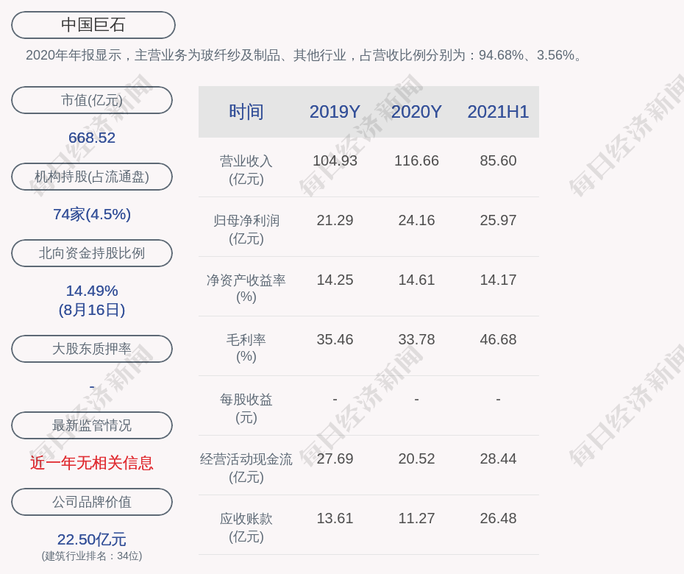The image size is (684, 574).
Task: Click the 2020年年报显示 description sentence
Action: [304, 55]
